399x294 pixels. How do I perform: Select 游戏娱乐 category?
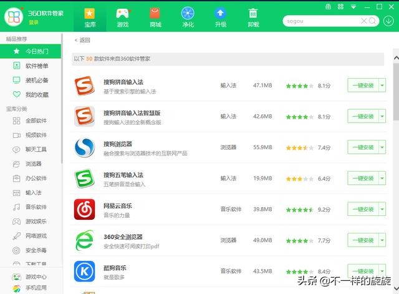(31, 222)
